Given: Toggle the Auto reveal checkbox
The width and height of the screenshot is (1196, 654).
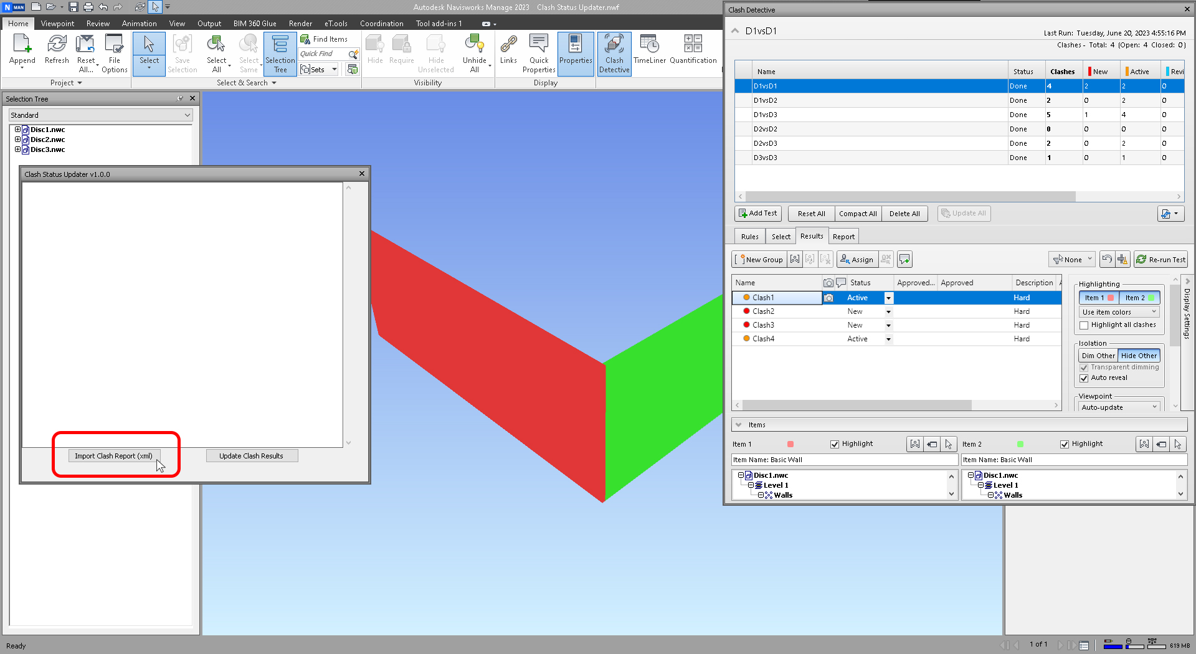Looking at the screenshot, I should click(1084, 378).
